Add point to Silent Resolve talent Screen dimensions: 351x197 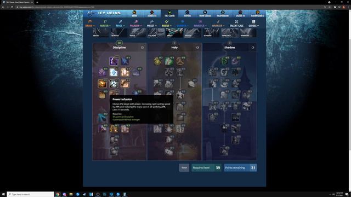pos(103,72)
